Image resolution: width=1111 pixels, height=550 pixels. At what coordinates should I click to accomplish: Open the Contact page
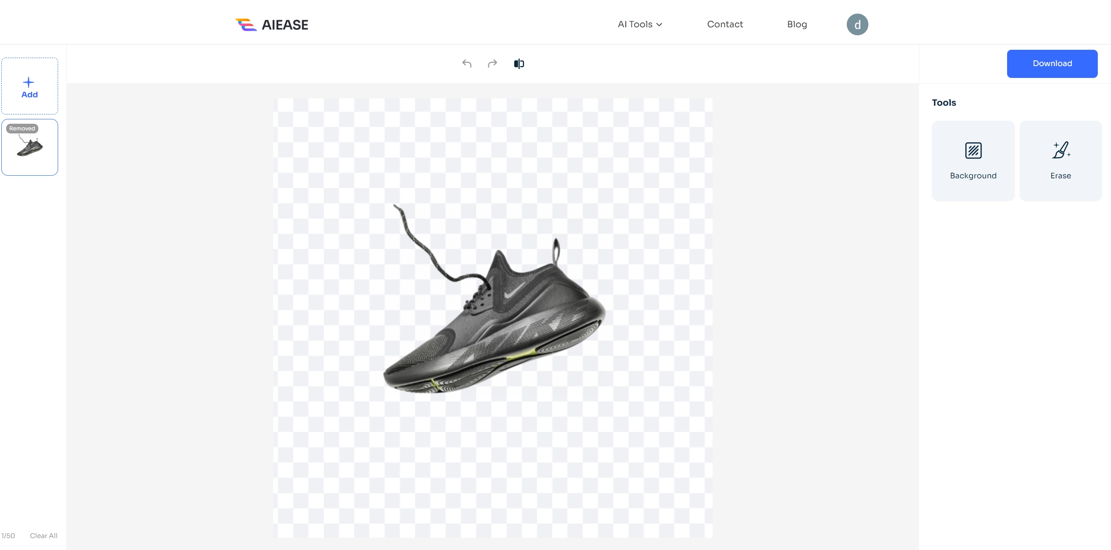[x=725, y=25]
